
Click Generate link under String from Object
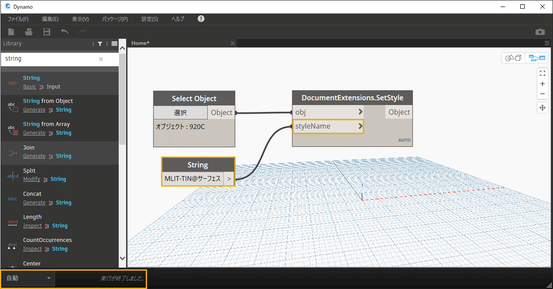point(34,110)
